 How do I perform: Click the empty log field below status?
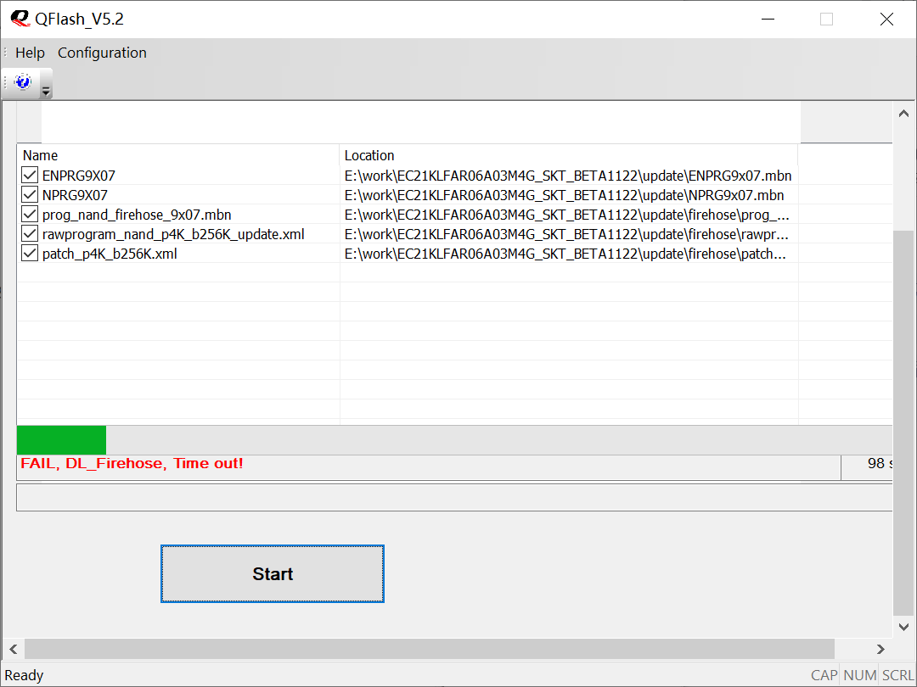(454, 497)
